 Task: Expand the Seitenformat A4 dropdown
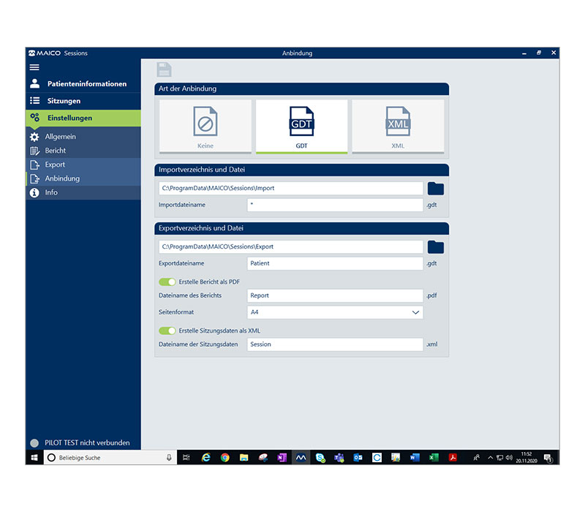pos(335,312)
